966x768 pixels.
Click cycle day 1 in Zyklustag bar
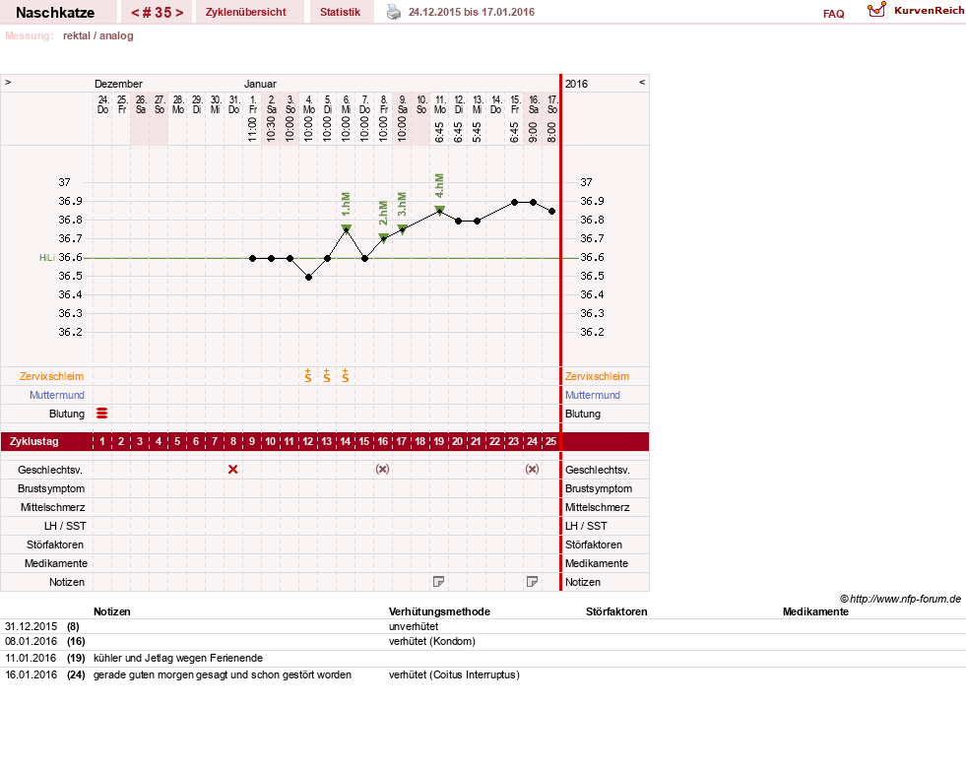click(x=102, y=441)
